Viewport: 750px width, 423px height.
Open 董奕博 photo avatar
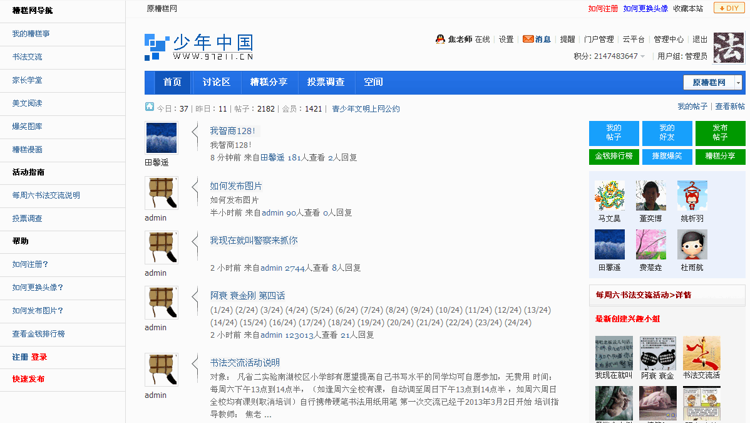point(651,196)
